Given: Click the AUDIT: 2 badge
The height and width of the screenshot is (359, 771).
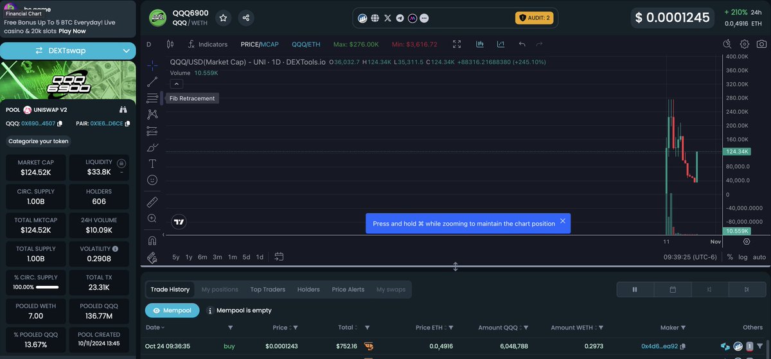Looking at the screenshot, I should (534, 18).
